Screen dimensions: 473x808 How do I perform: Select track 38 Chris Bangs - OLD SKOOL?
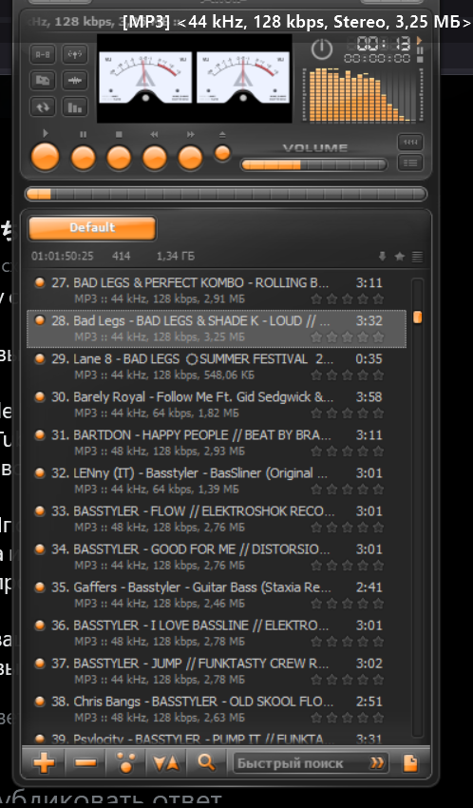217,709
